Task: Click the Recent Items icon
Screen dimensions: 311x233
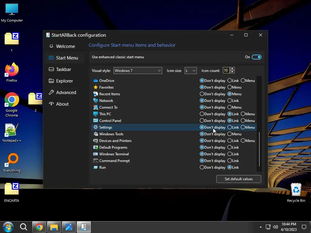Action: 96,94
